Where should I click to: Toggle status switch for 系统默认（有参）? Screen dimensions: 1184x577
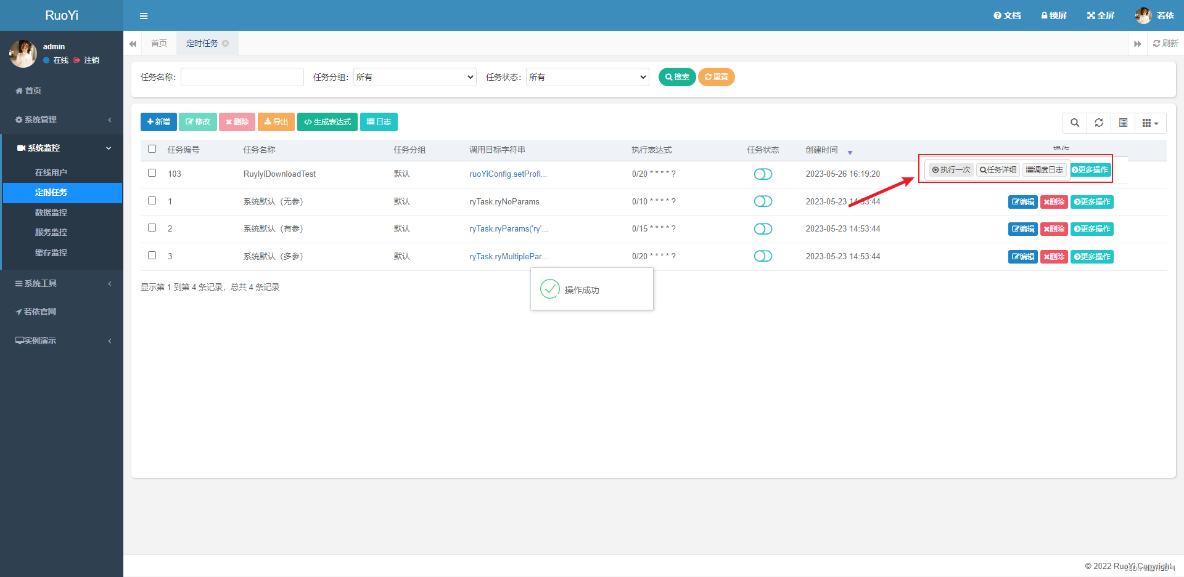[x=763, y=229]
